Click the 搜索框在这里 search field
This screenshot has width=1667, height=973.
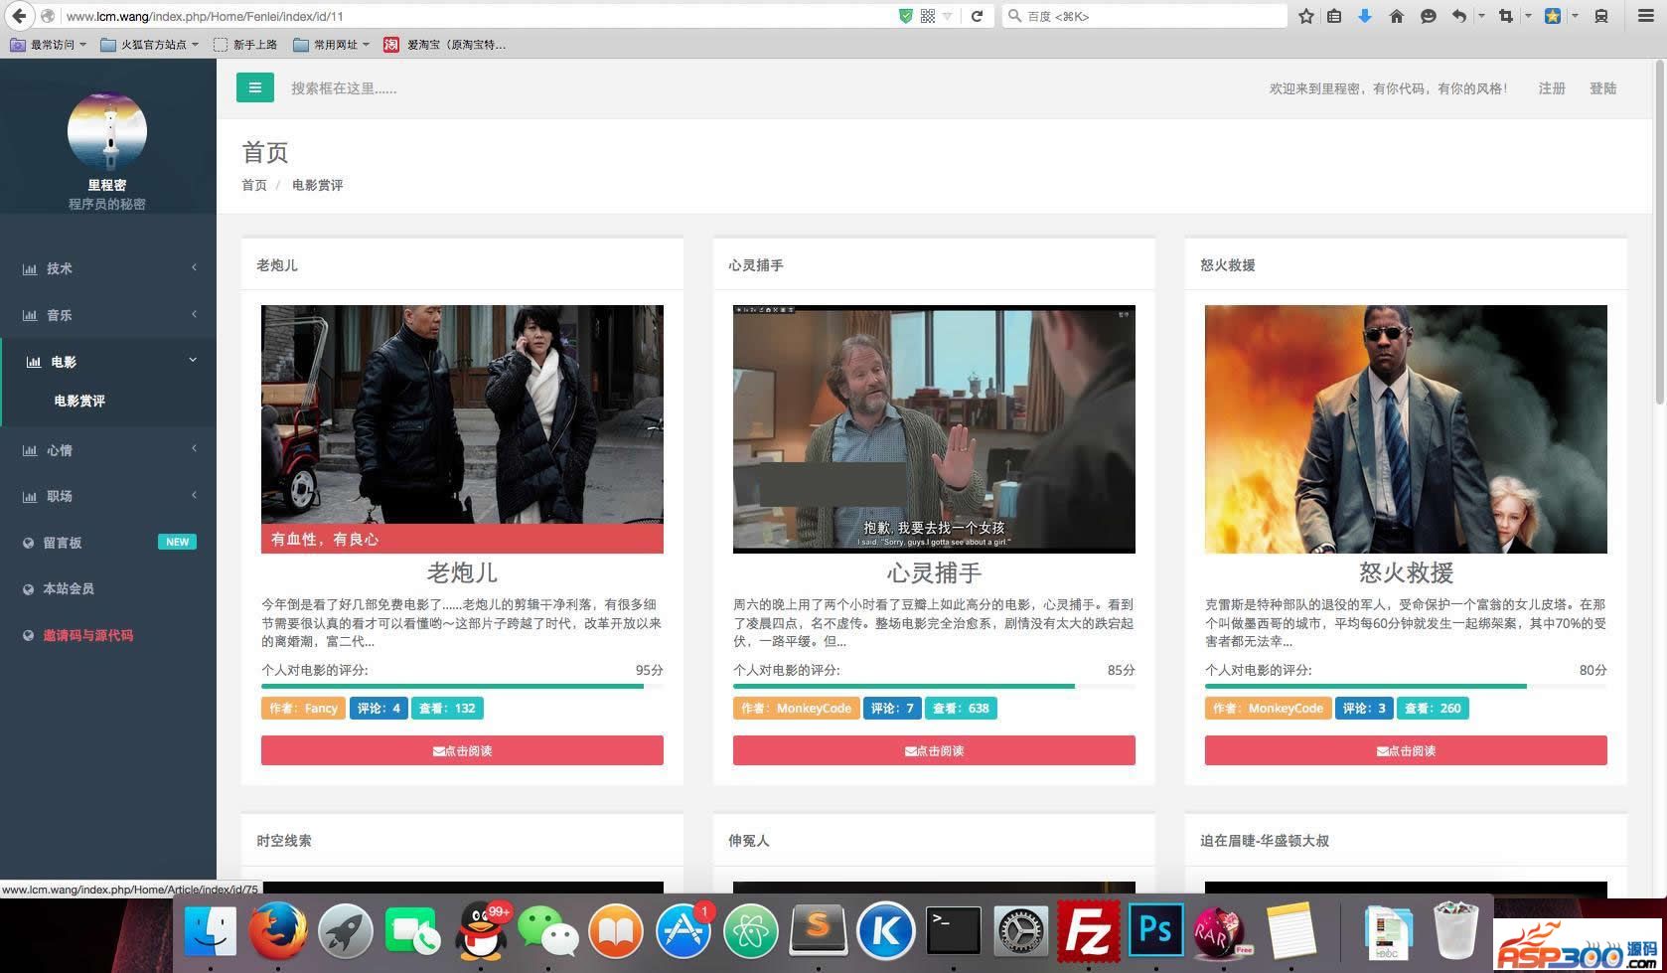344,88
